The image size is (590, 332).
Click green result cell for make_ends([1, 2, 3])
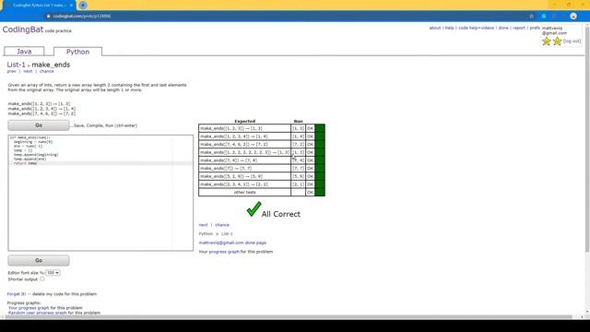coord(320,128)
